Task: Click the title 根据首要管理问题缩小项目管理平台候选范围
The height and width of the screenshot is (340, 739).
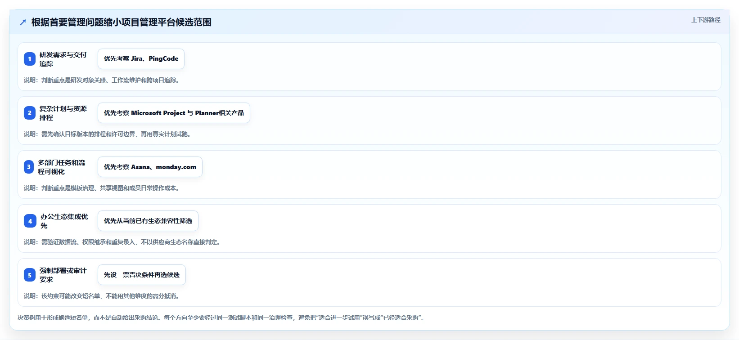Action: tap(122, 22)
